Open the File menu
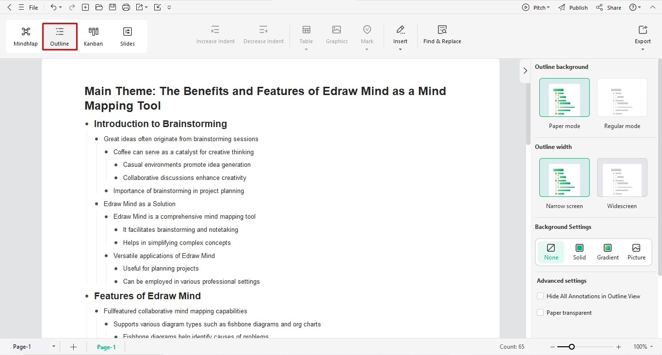 (33, 8)
